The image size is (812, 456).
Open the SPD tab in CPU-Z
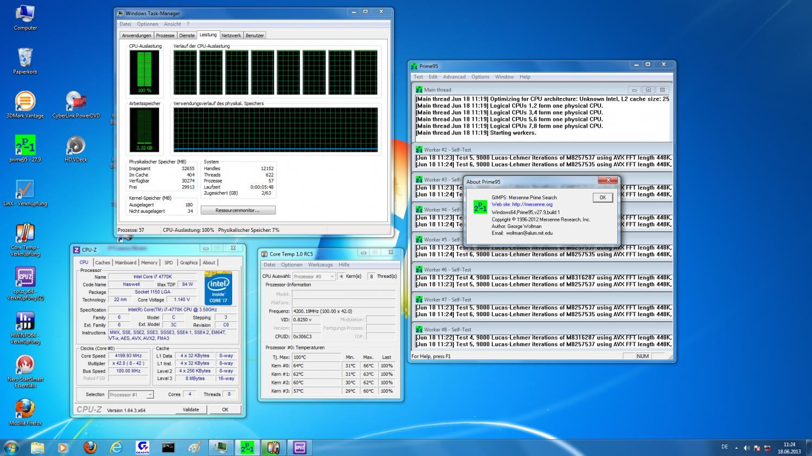169,263
